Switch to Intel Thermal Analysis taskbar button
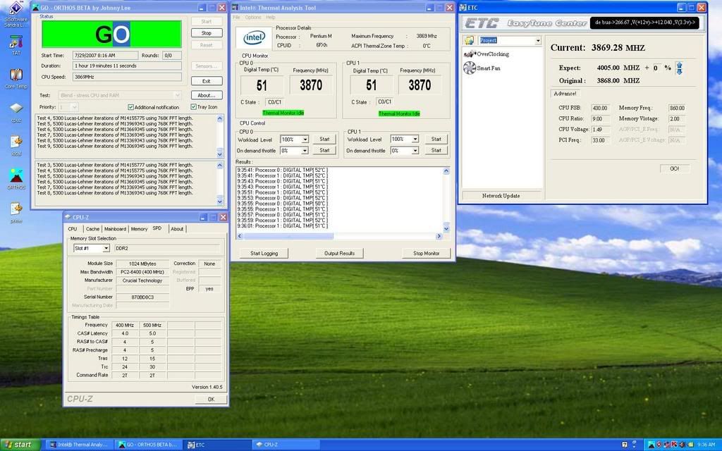This screenshot has height=451, width=722. click(x=79, y=445)
